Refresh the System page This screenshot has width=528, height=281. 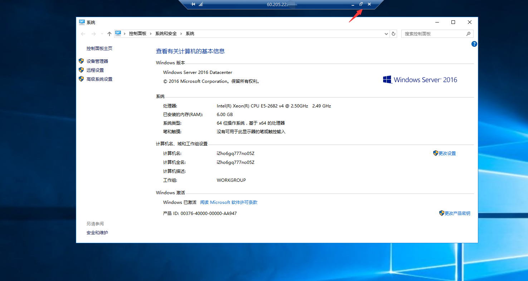(394, 34)
